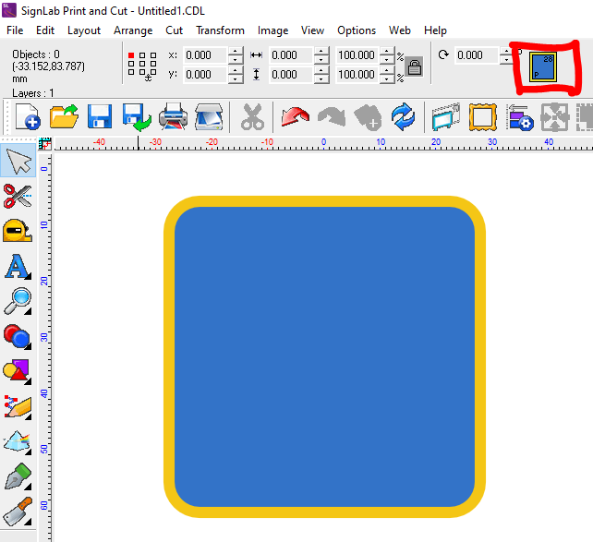
Task: Click the Layers : 1 label
Action: 33,93
